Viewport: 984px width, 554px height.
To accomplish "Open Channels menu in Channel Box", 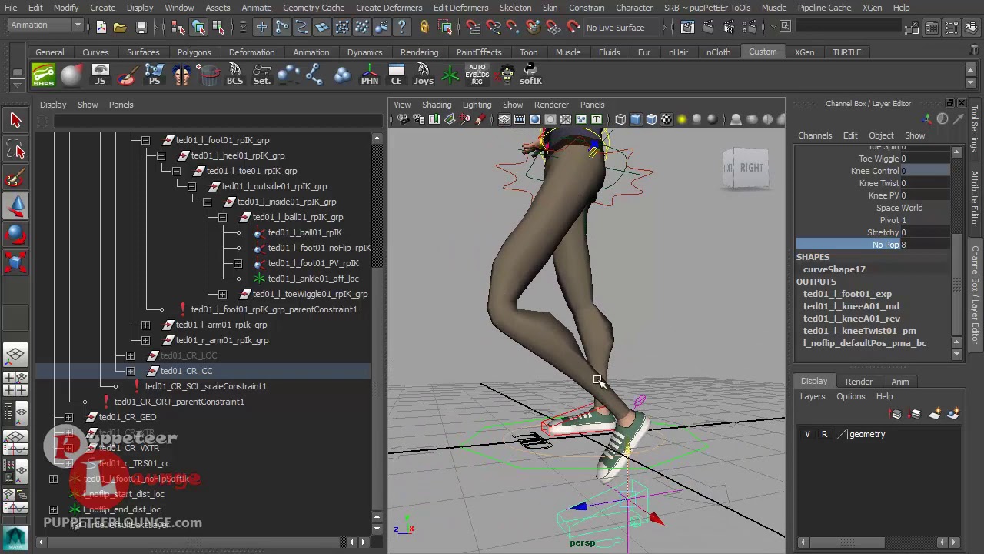I will 815,135.
